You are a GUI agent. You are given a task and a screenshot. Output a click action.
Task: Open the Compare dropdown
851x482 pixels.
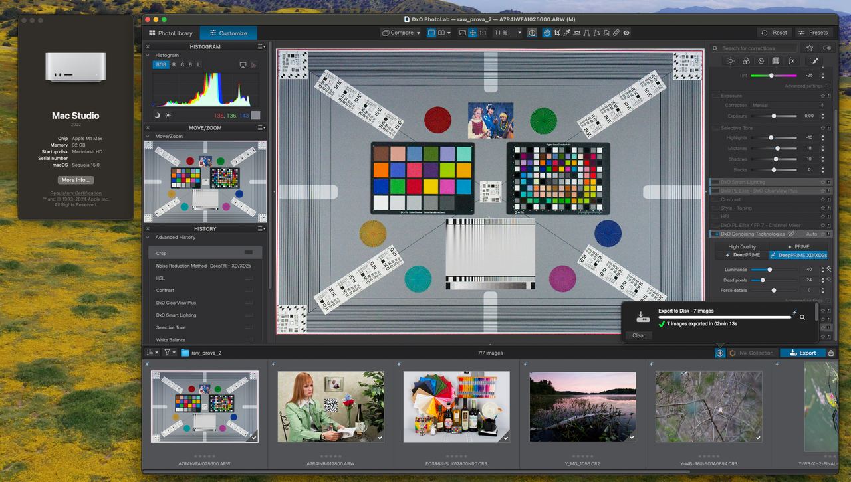click(401, 33)
